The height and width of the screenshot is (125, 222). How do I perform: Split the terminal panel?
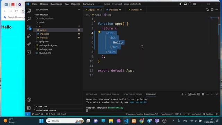click(x=199, y=94)
